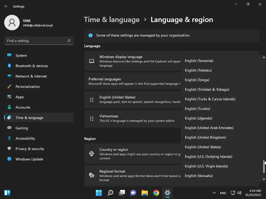Viewport: 266px width, 199px height.
Task: Open Task View on the taskbar
Action: [122, 193]
